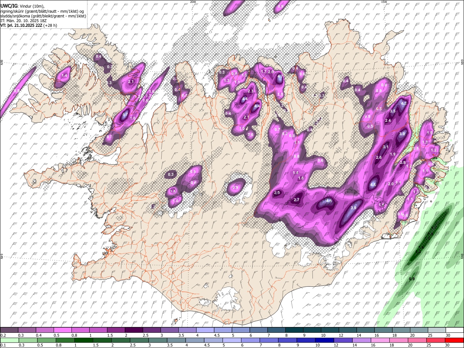Select the palest green 0.1–0.3 swatch, bottom legend row
The height and width of the screenshot is (348, 464).
click(10, 340)
